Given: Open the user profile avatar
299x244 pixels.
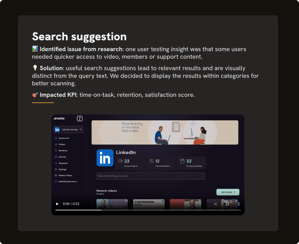Looking at the screenshot, I should [80, 119].
